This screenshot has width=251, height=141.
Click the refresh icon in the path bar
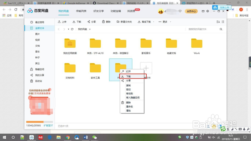pyautogui.click(x=72, y=29)
